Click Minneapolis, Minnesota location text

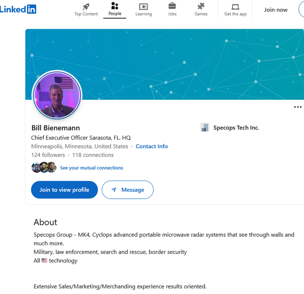tap(80, 146)
